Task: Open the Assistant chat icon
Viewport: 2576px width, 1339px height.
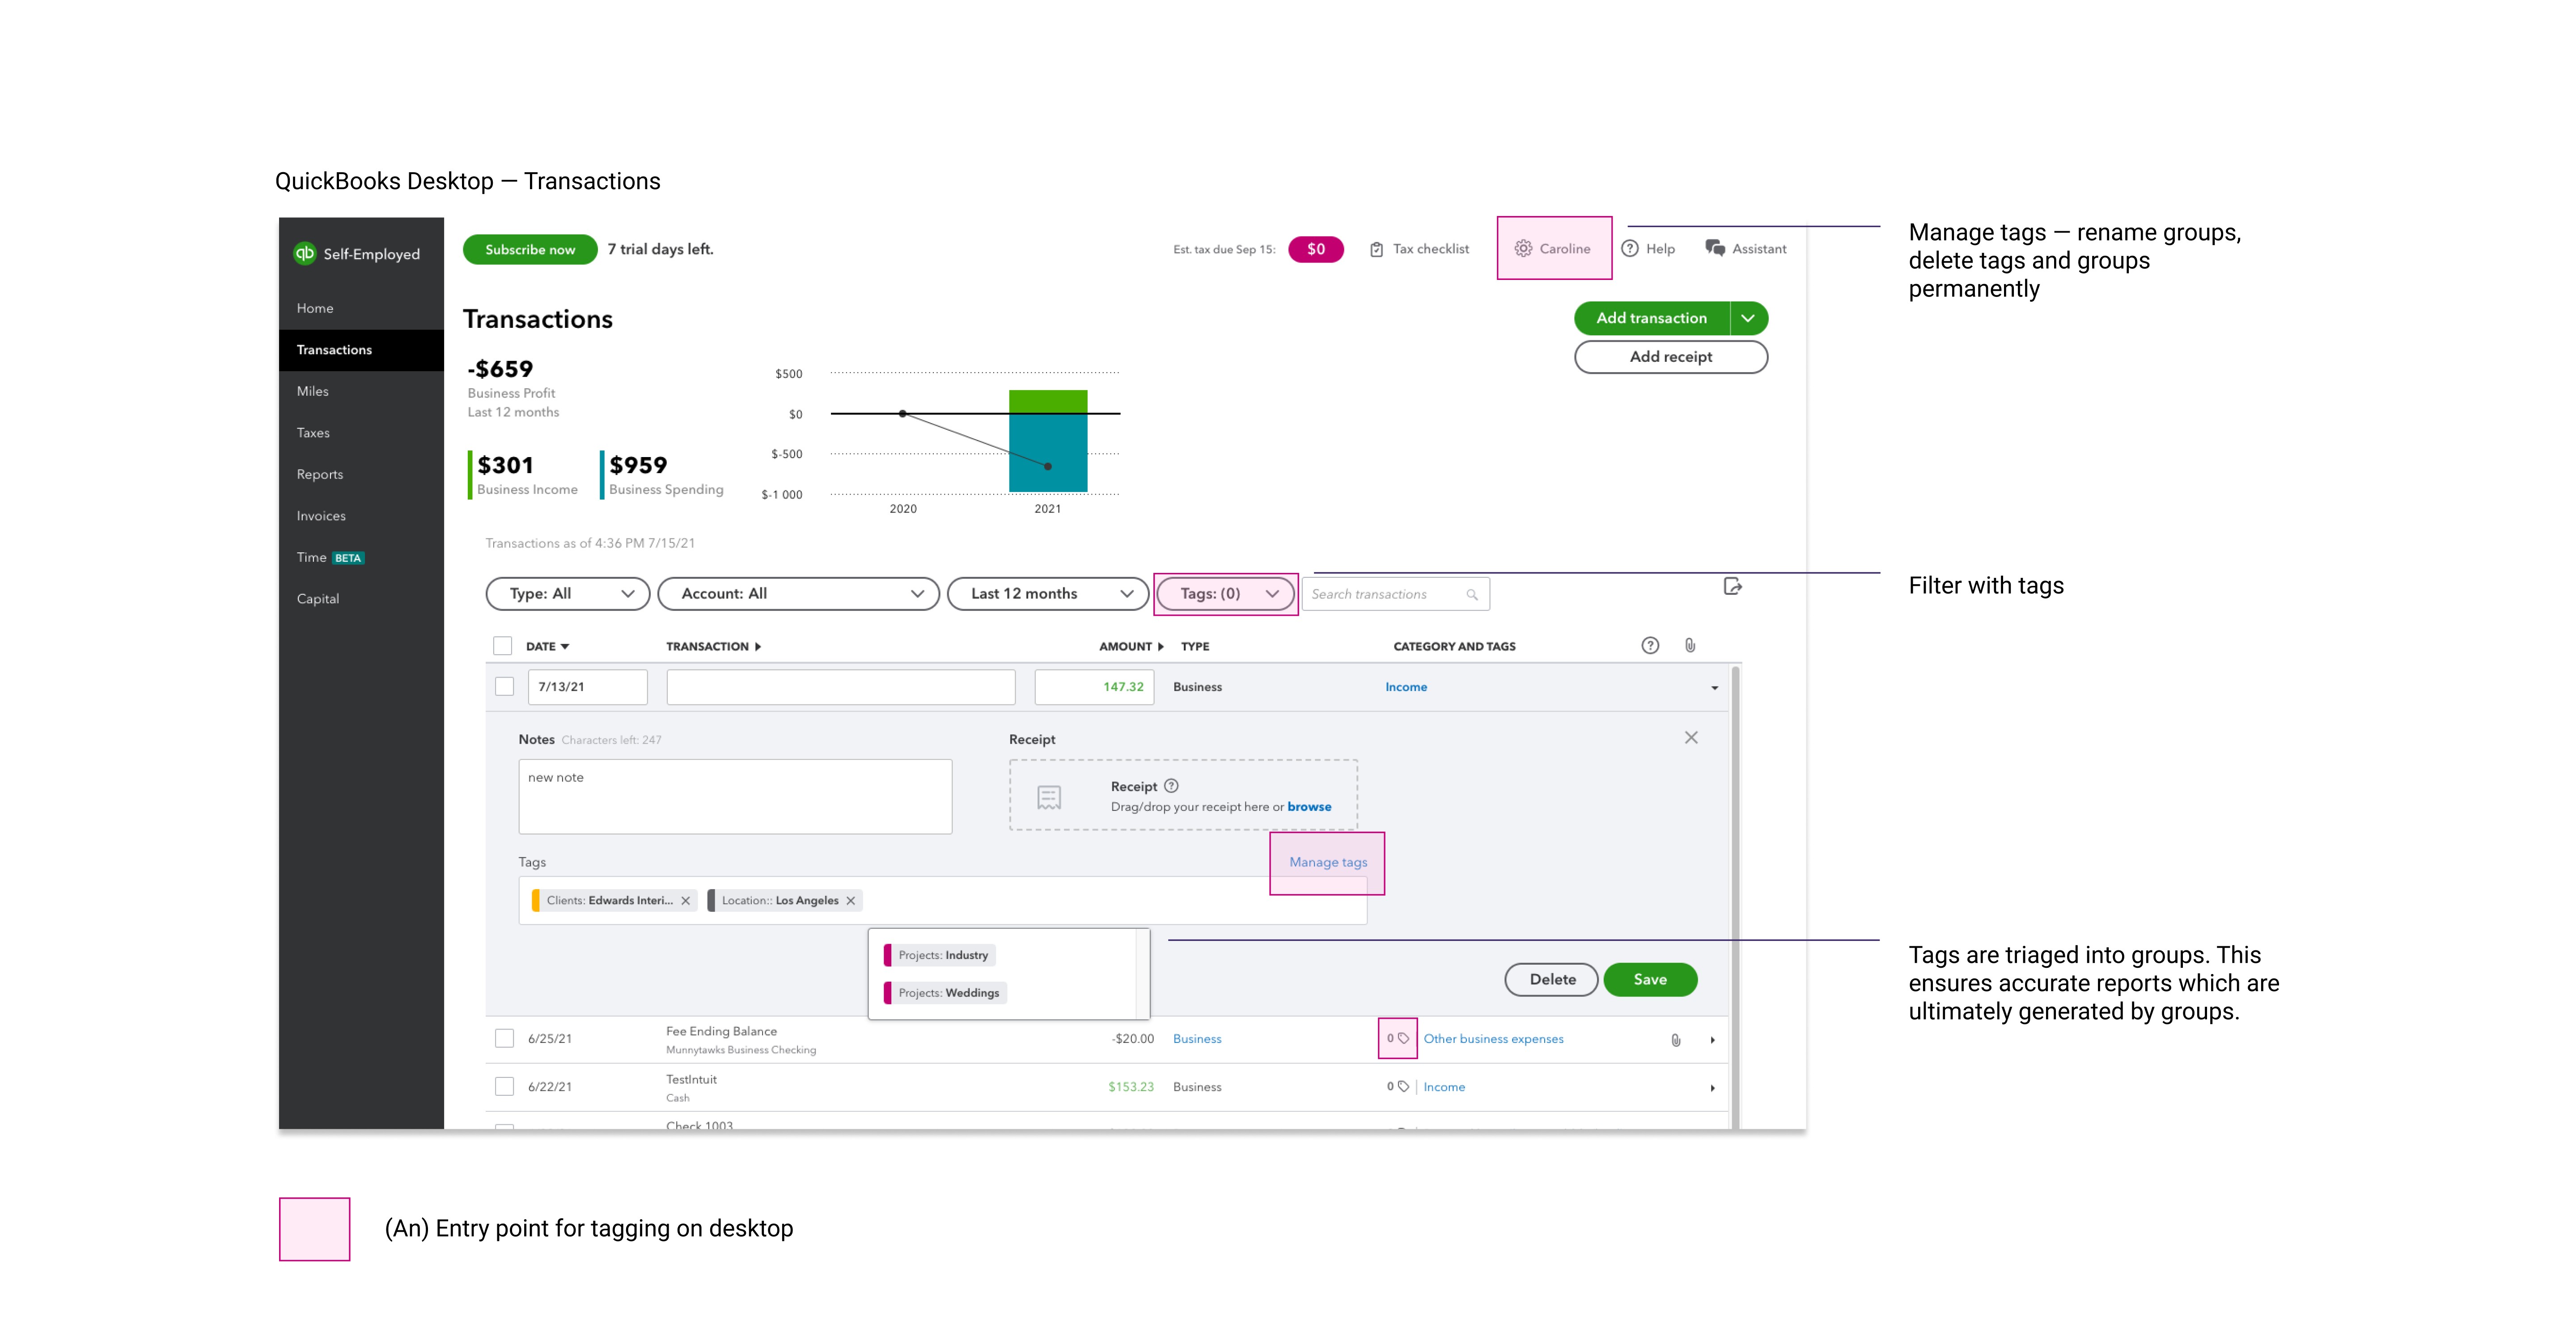Action: pyautogui.click(x=1715, y=249)
